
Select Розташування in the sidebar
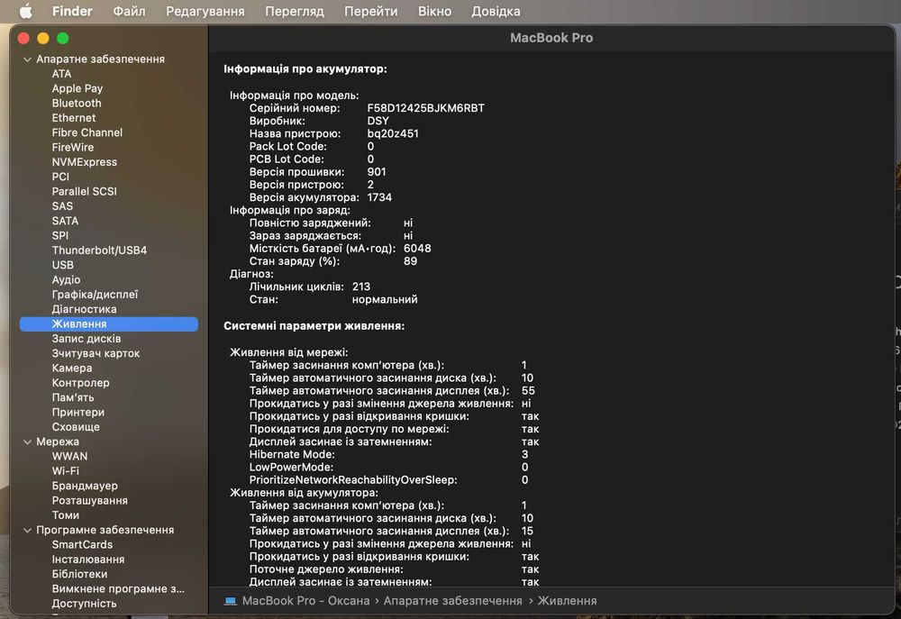pyautogui.click(x=89, y=501)
